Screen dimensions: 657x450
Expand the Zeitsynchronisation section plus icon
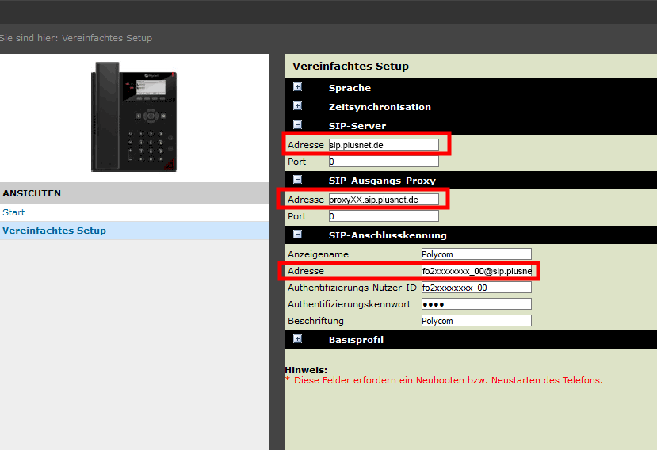[297, 106]
